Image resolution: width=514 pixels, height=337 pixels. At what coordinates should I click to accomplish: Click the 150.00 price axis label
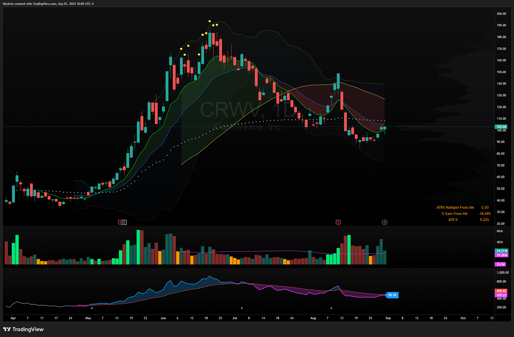501,72
